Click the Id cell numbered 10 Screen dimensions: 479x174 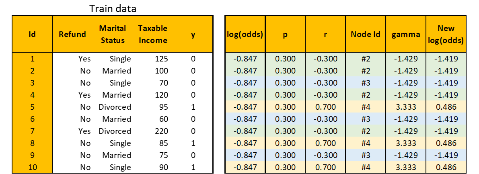click(x=32, y=167)
